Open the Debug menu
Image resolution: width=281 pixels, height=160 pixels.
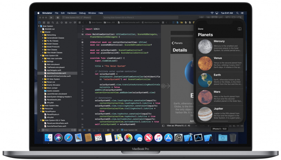[x=82, y=13]
